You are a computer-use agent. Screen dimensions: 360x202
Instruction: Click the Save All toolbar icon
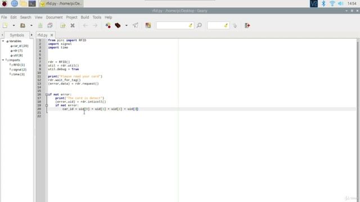coord(50,25)
